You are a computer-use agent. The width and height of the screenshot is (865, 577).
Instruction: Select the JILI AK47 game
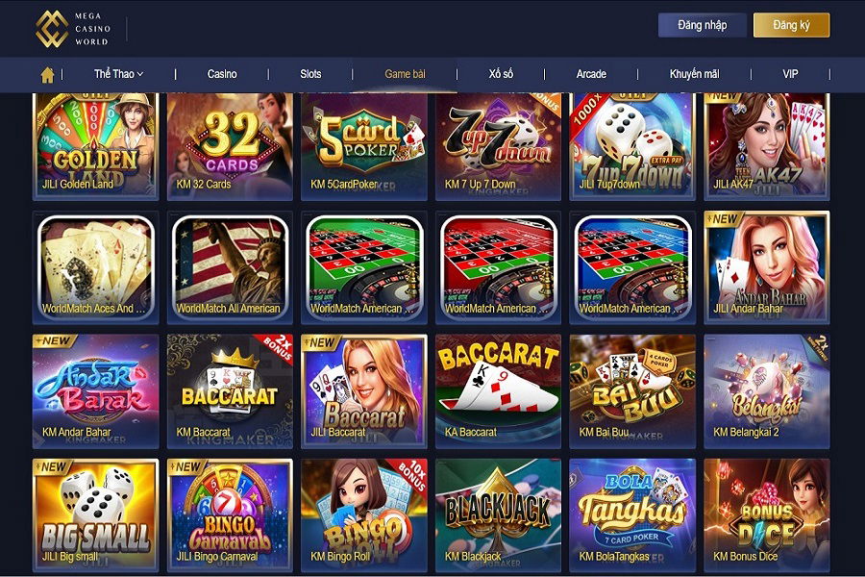(x=767, y=146)
